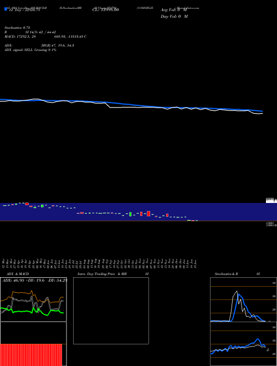Click the tall green candlestick mid candle strip

click(130, 214)
